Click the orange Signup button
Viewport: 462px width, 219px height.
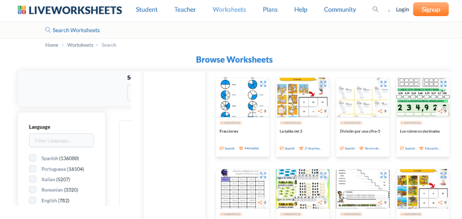(x=431, y=9)
